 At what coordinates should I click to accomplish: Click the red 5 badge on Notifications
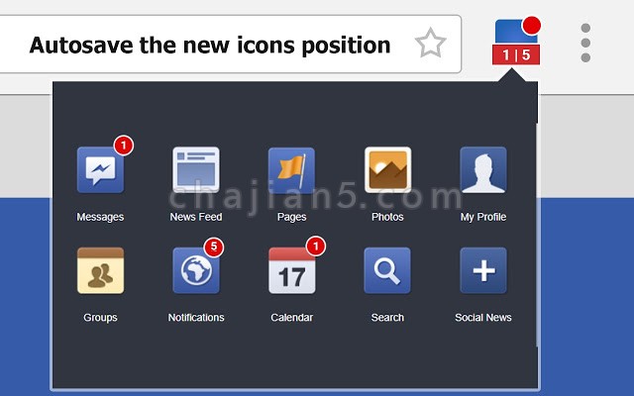(214, 247)
